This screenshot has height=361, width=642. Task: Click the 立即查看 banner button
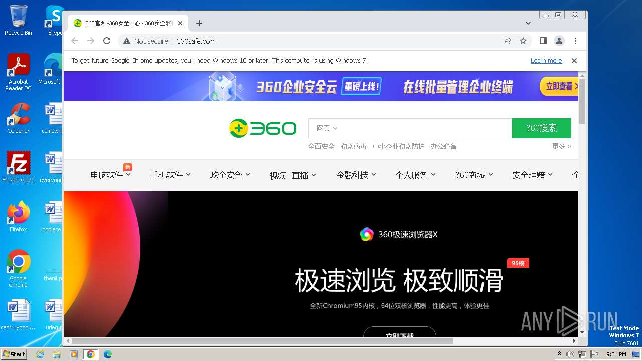[x=559, y=86]
